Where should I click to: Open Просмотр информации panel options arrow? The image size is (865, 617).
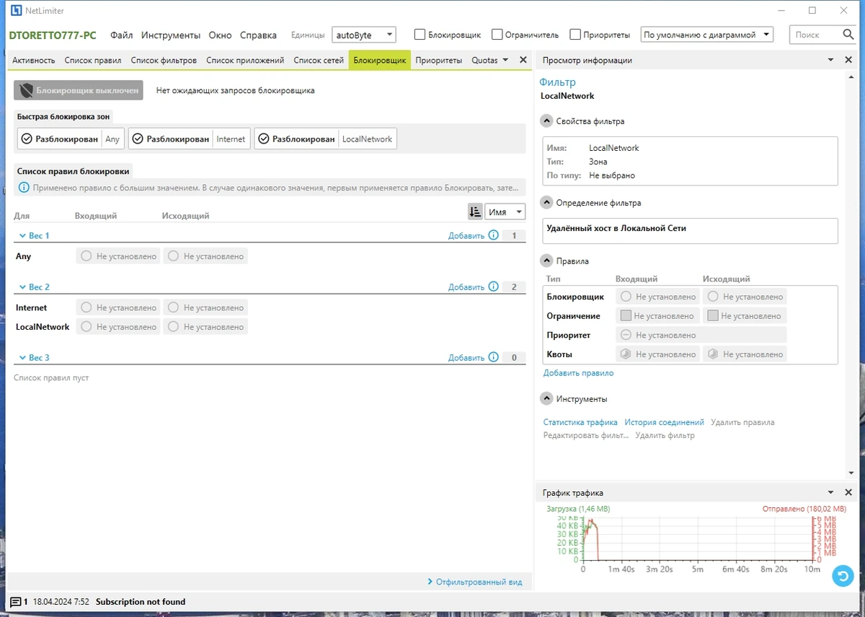click(830, 60)
